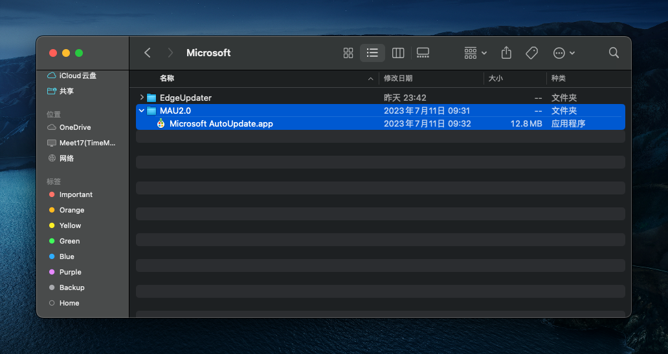Switch to icon grid view
Image resolution: width=668 pixels, height=354 pixels.
[x=348, y=53]
